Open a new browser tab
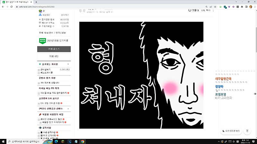 36,2
